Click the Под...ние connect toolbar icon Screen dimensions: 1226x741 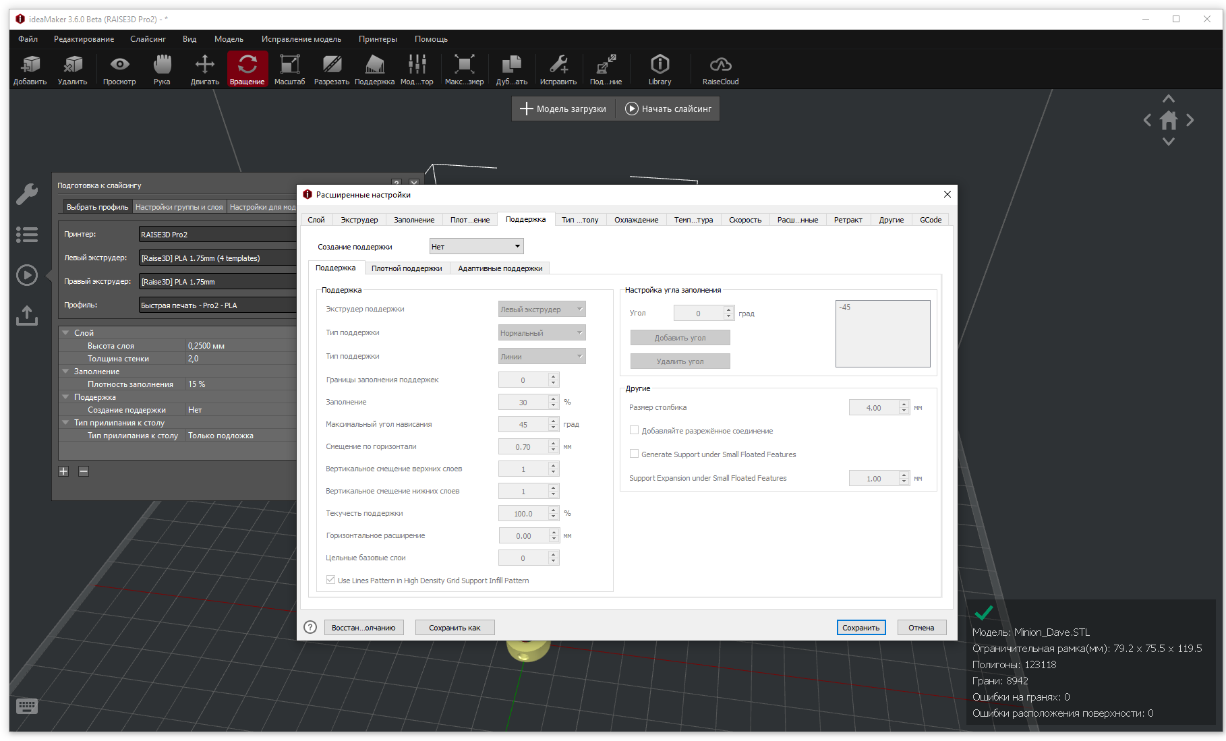click(606, 70)
